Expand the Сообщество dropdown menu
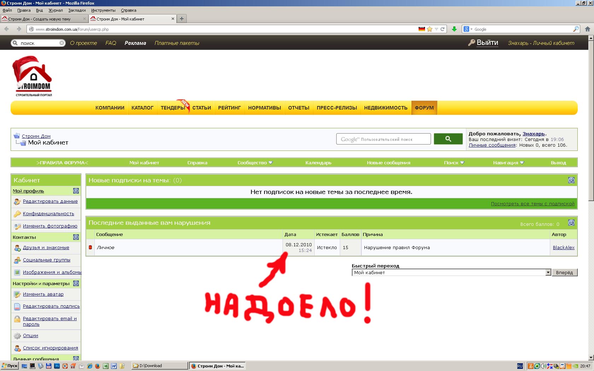This screenshot has height=371, width=594. click(x=255, y=163)
